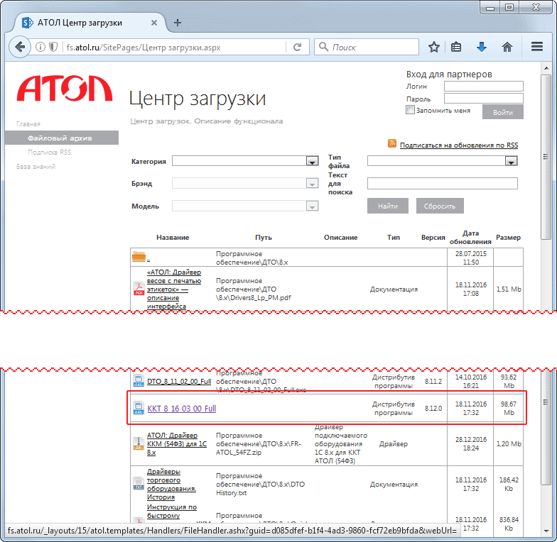The image size is (557, 542).
Task: Click Центр загрузок. Описание функционала link
Action: [x=206, y=121]
